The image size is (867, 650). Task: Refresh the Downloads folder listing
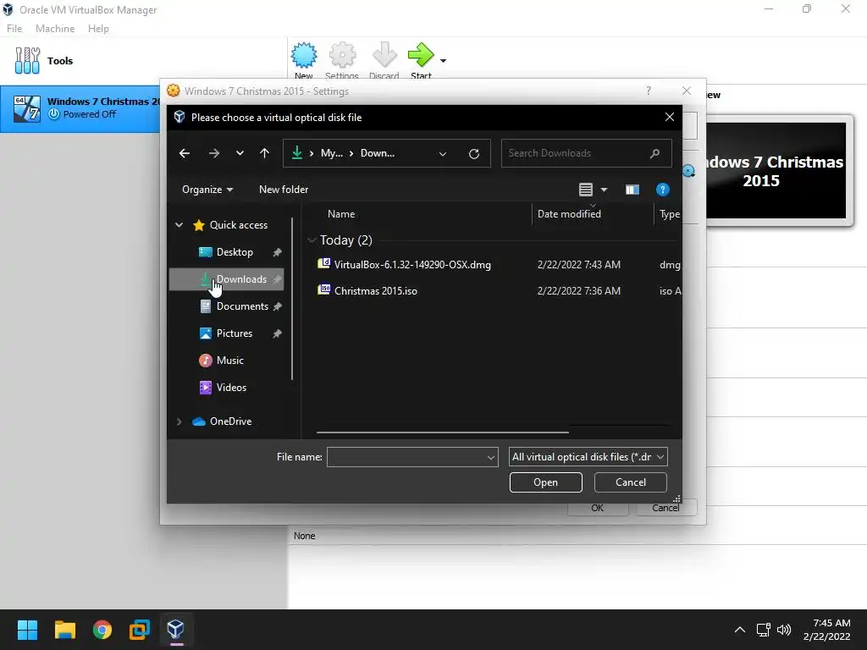[x=474, y=154]
